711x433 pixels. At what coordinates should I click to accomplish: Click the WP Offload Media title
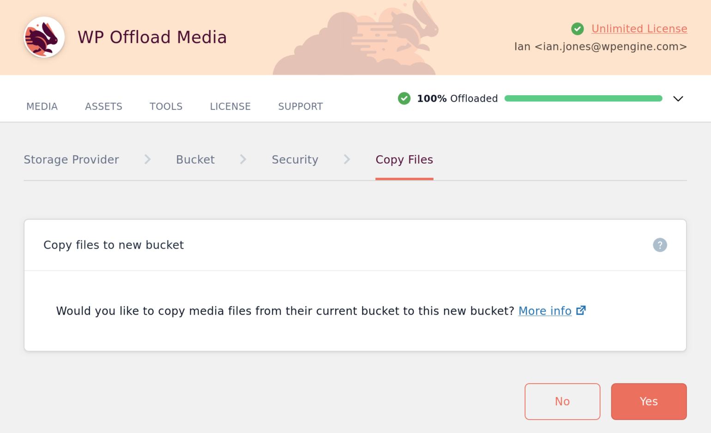click(x=152, y=37)
